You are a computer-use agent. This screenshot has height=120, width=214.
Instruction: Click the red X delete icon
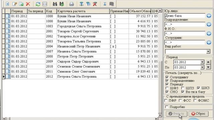click(28, 4)
